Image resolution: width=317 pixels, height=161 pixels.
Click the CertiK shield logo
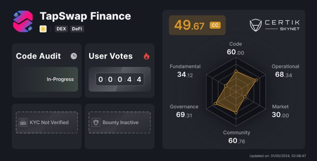coord(256,25)
